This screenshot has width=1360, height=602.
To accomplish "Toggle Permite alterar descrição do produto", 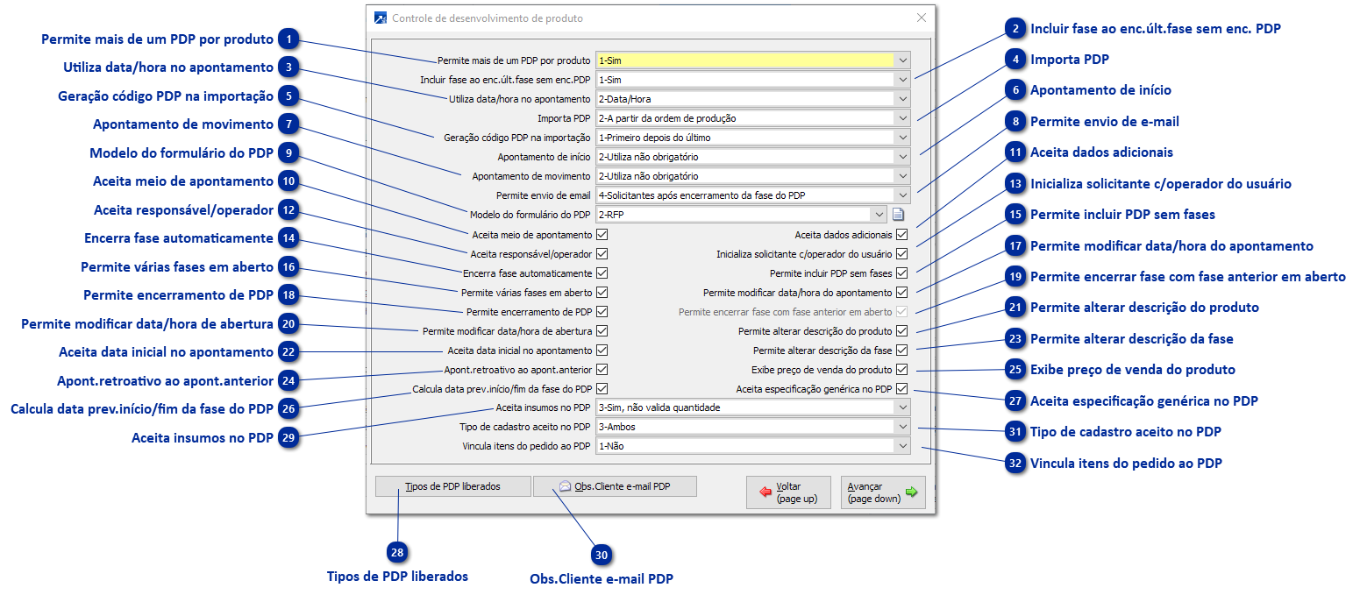I will coord(901,331).
